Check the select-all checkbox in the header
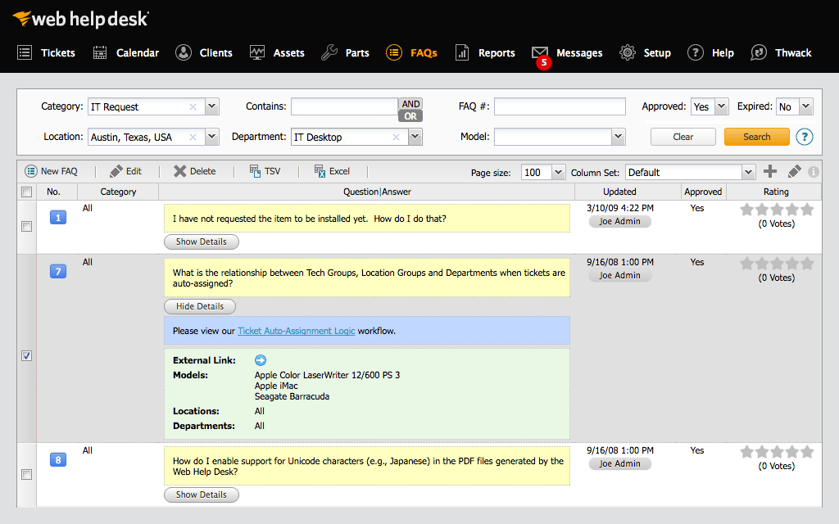This screenshot has width=839, height=524. pyautogui.click(x=26, y=191)
